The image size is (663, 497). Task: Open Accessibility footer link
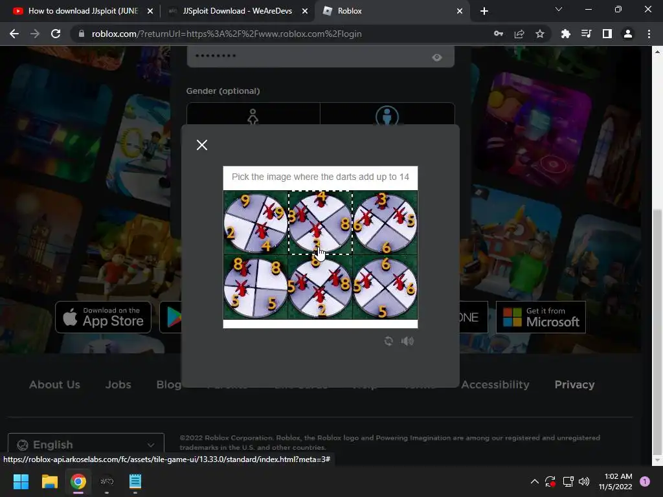pos(495,384)
